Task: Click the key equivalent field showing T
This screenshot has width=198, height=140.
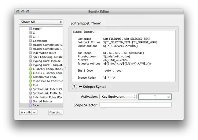Action: coord(155,97)
